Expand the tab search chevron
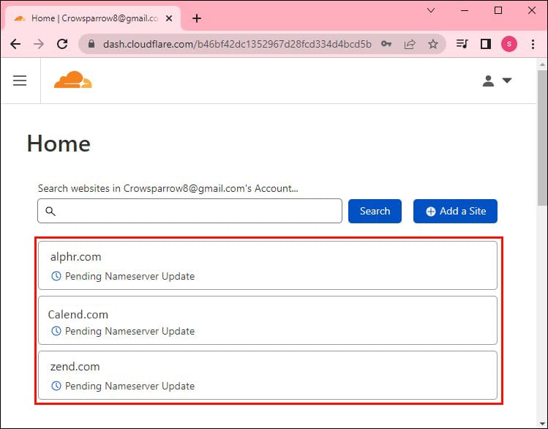This screenshot has height=429, width=548. coord(430,11)
